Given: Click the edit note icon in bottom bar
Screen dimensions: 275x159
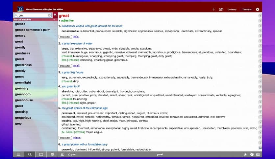Looking at the screenshot, I should point(245,154).
